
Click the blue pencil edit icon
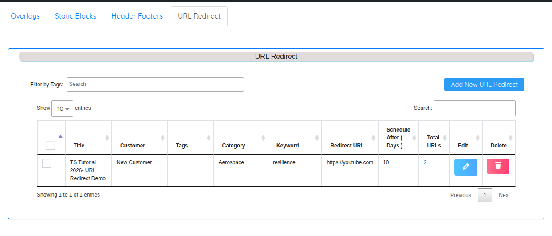(465, 167)
